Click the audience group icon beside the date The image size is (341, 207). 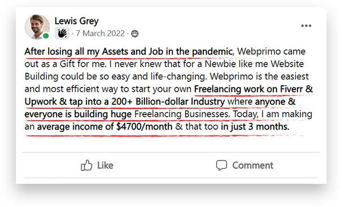[135, 34]
